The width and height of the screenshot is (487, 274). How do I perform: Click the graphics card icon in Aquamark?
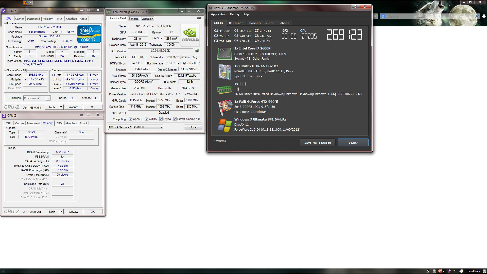[x=225, y=107]
